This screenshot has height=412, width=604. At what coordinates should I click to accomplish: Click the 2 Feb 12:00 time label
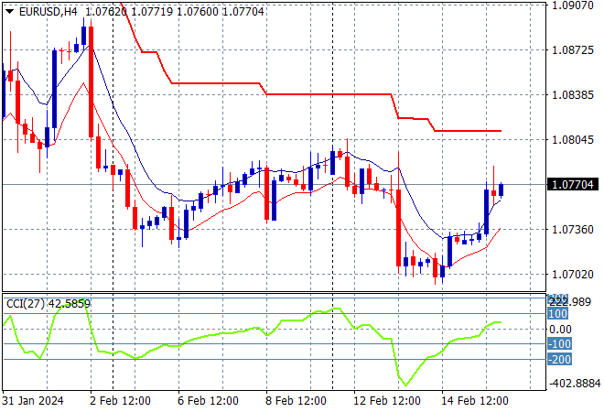pyautogui.click(x=120, y=401)
